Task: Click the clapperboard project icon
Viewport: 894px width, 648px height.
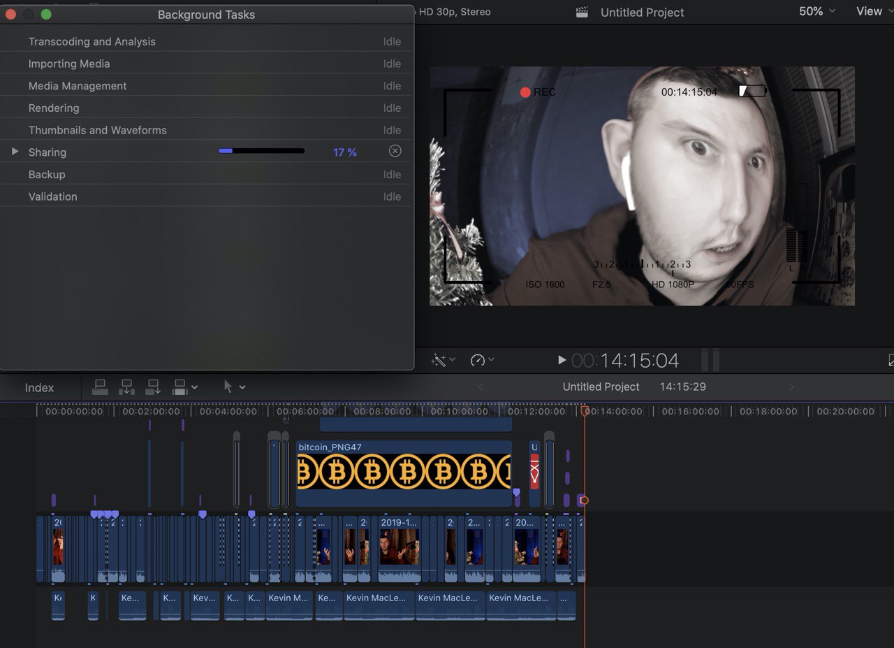Action: point(582,12)
